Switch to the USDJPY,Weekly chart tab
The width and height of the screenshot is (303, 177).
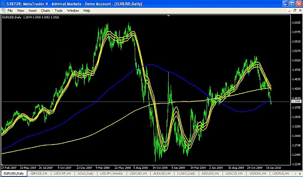112,173
